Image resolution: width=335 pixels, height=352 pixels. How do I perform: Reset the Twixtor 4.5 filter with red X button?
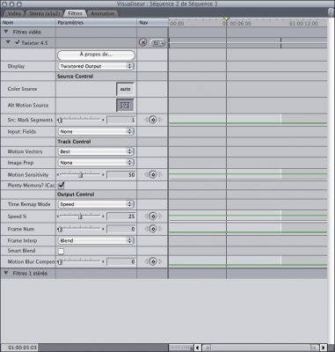click(142, 42)
